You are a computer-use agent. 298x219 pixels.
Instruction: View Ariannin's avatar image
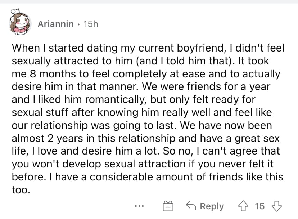[x=20, y=22]
